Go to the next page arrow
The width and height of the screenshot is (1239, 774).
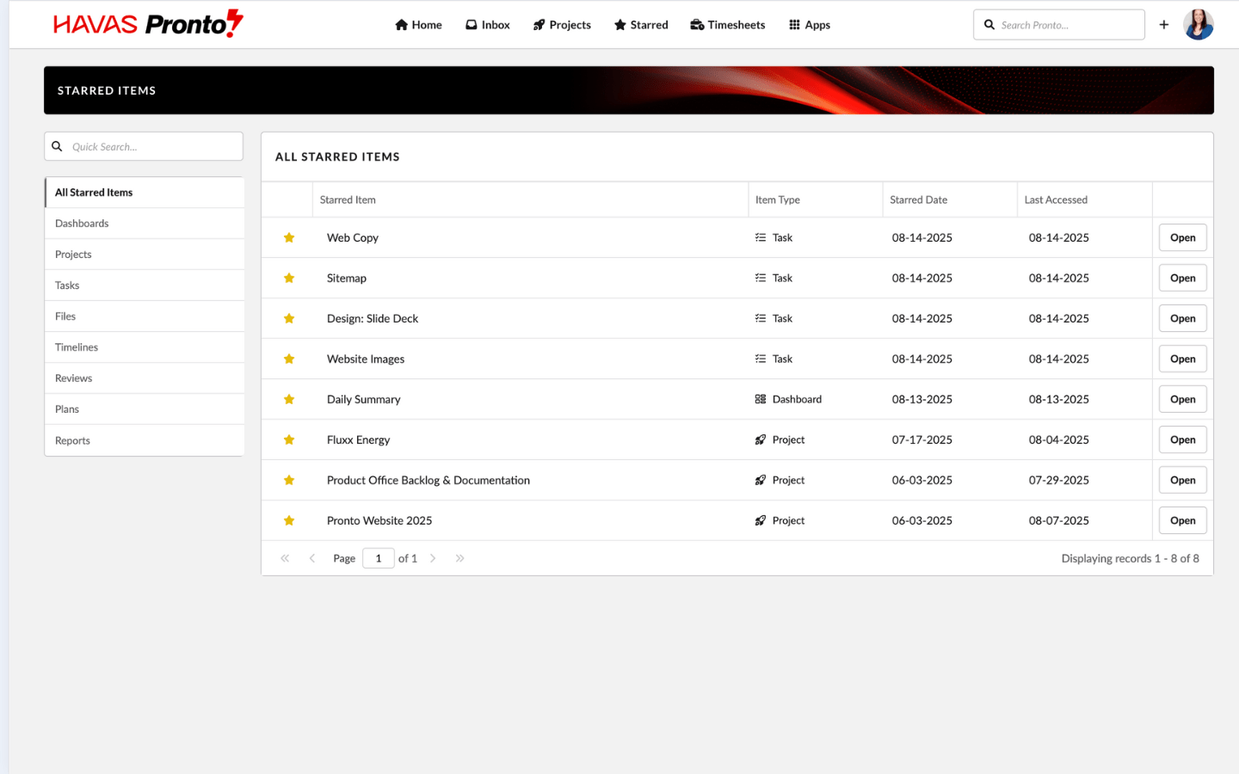click(433, 559)
